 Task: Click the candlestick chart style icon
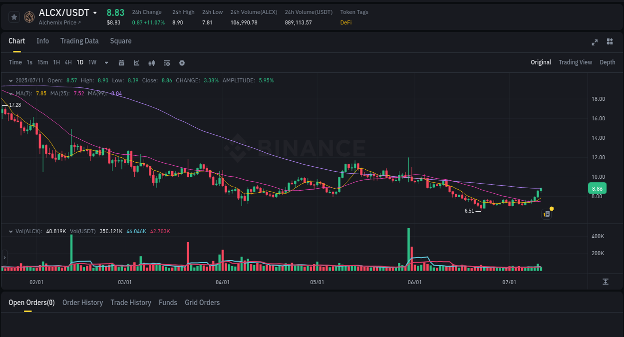click(x=151, y=62)
